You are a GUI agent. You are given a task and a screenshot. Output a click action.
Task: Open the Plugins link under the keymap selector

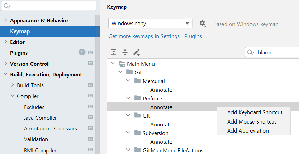point(193,36)
